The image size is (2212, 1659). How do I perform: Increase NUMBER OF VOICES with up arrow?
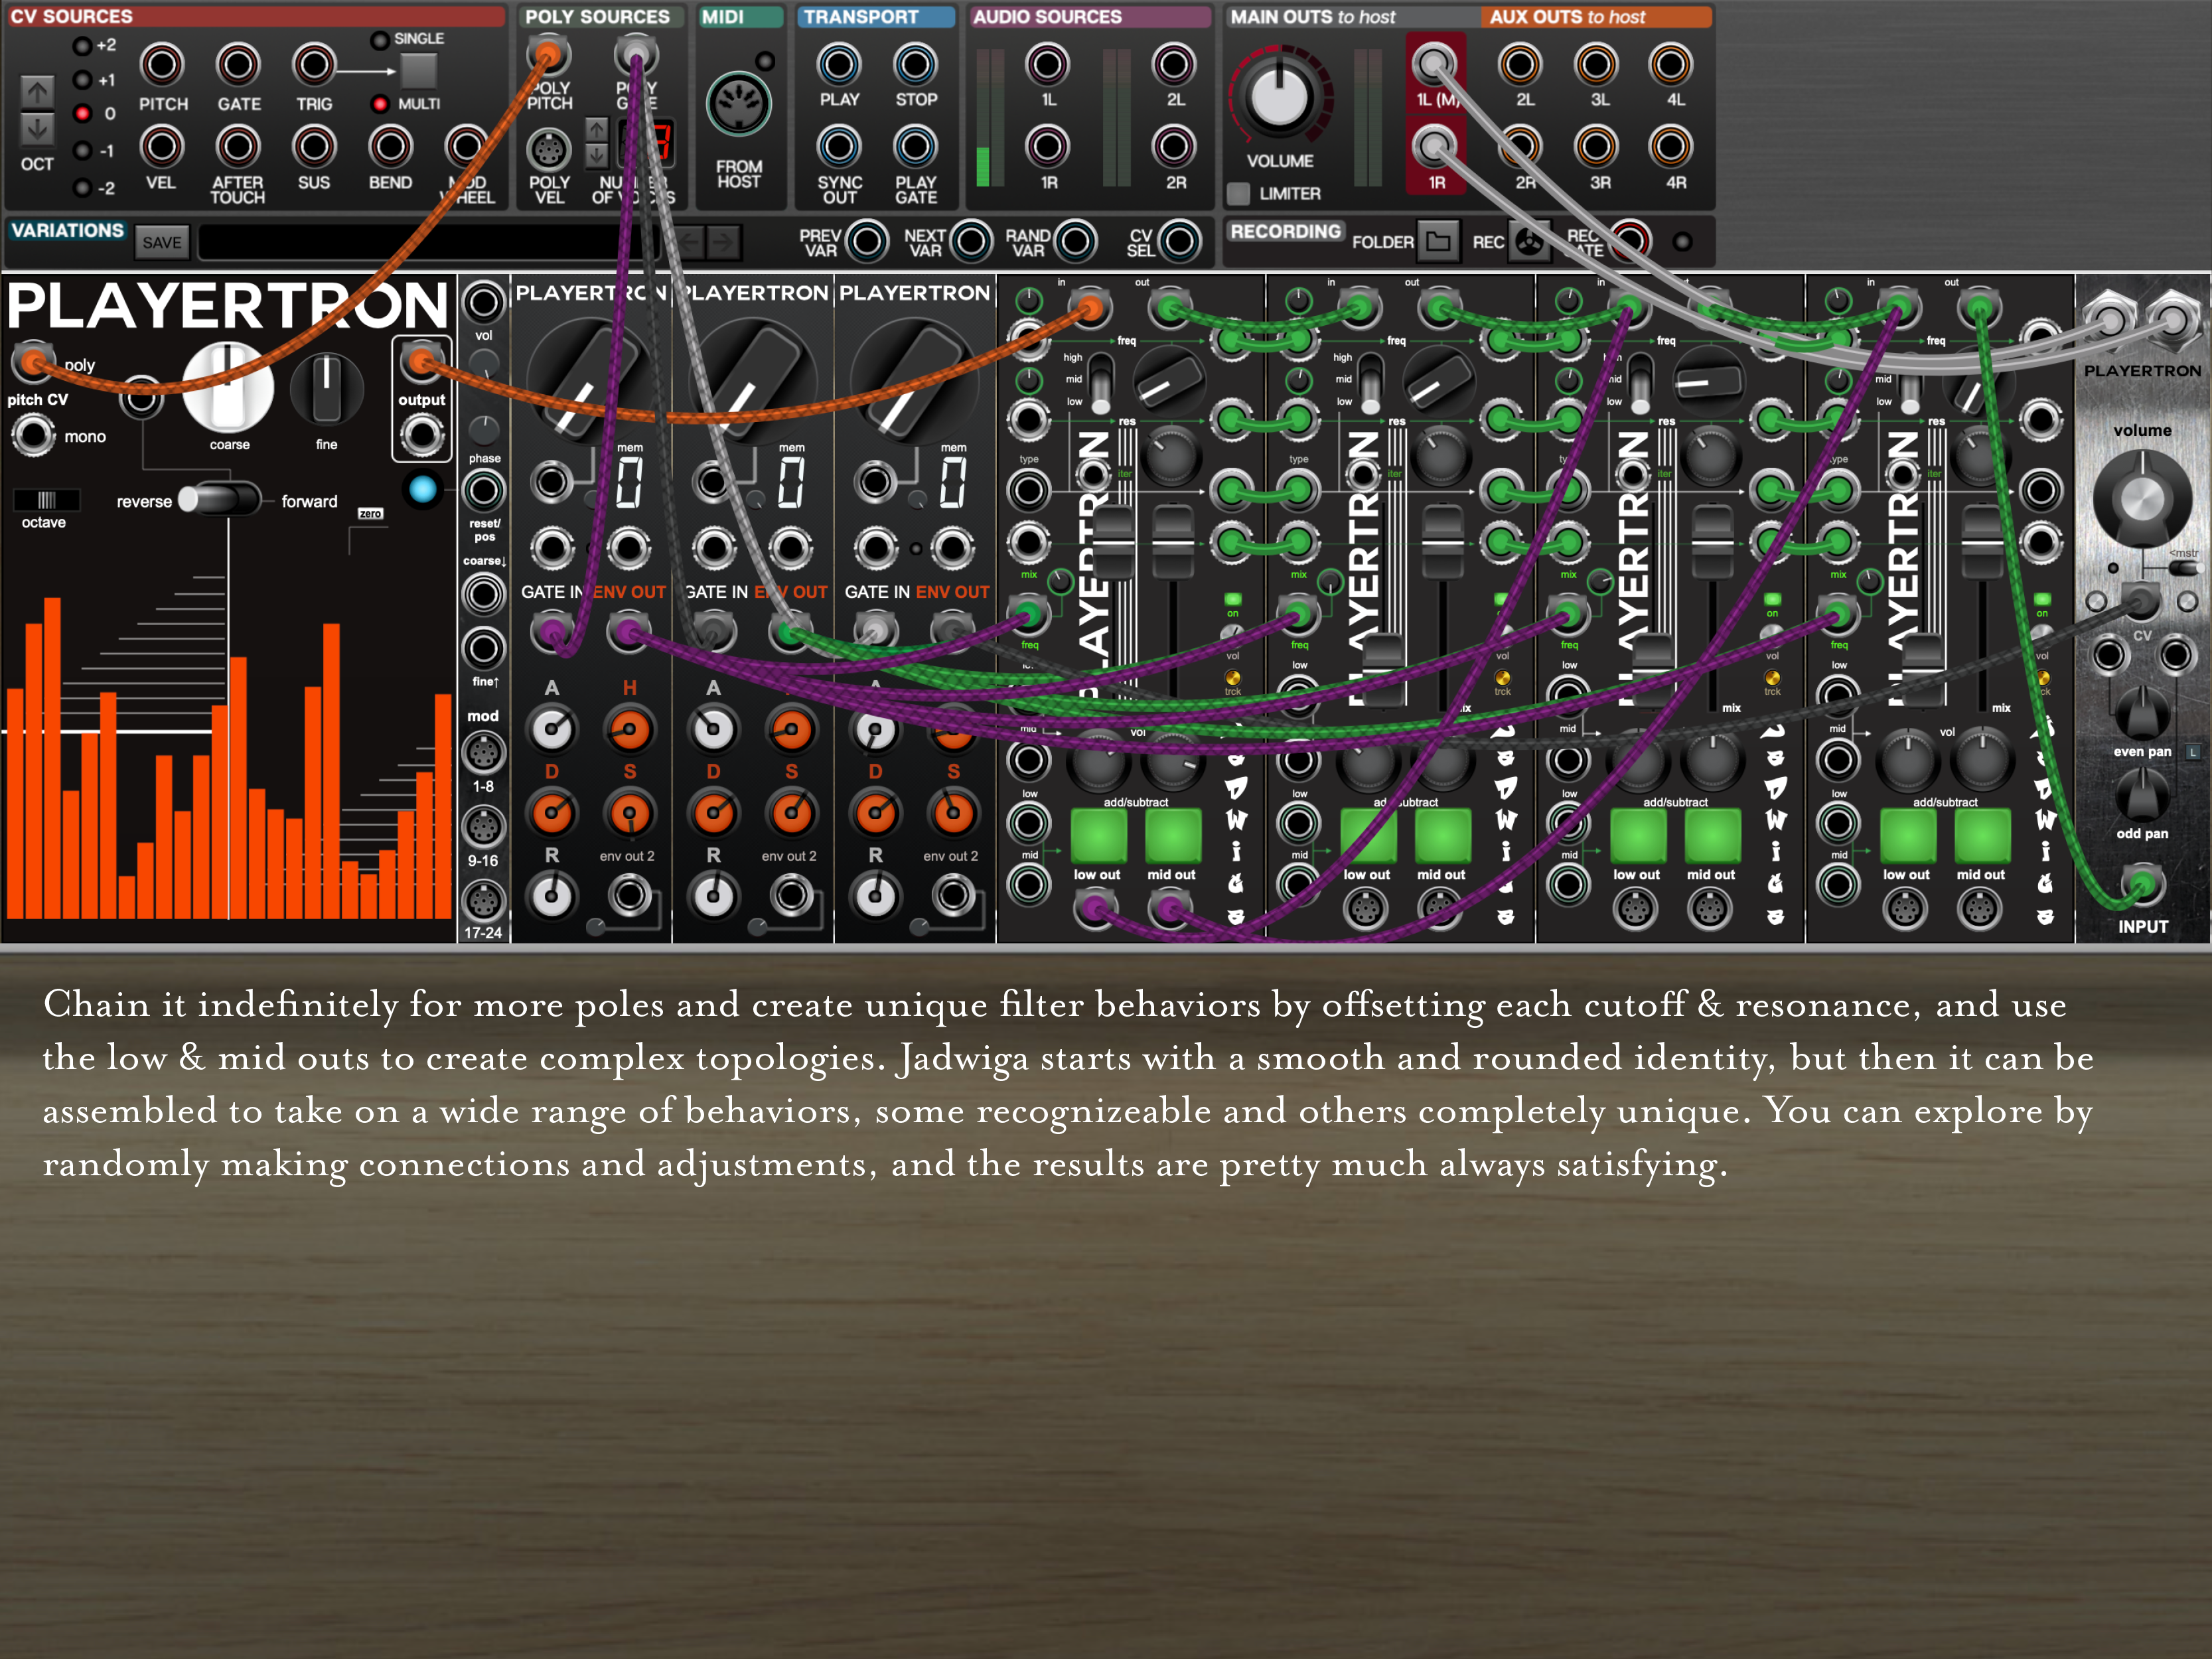click(596, 130)
